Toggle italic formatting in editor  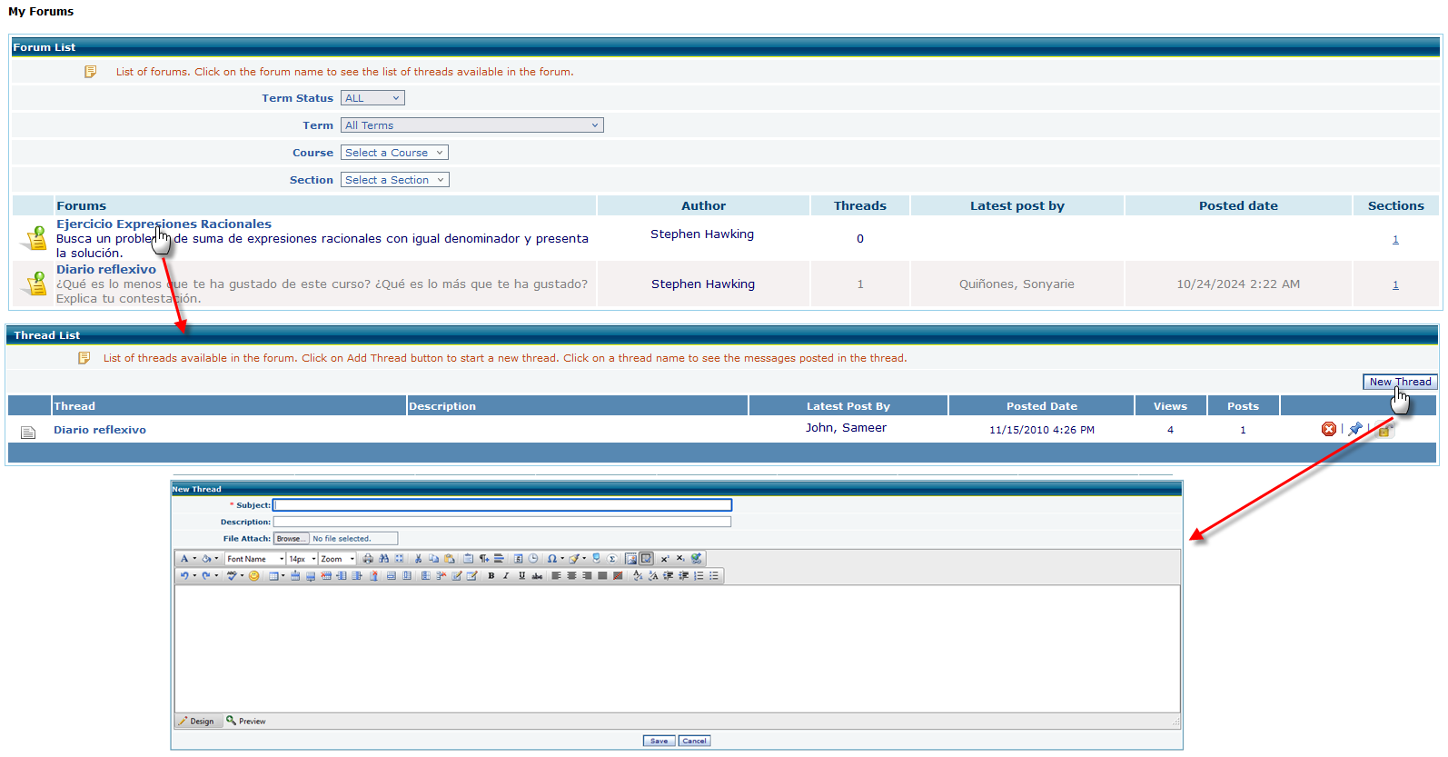click(x=506, y=575)
